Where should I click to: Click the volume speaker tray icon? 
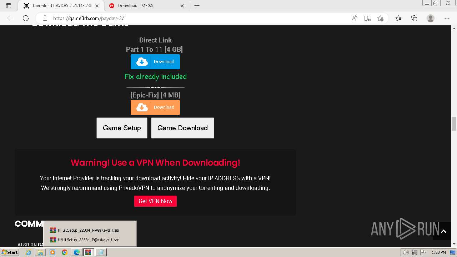coord(406,252)
